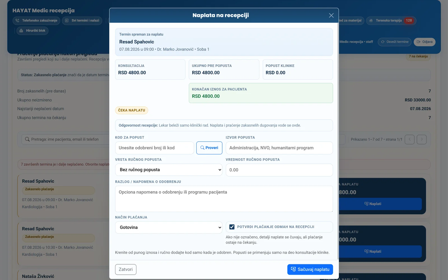Image resolution: width=448 pixels, height=280 pixels.
Task: Click the 128 badge on Terenska terapija
Action: click(409, 20)
